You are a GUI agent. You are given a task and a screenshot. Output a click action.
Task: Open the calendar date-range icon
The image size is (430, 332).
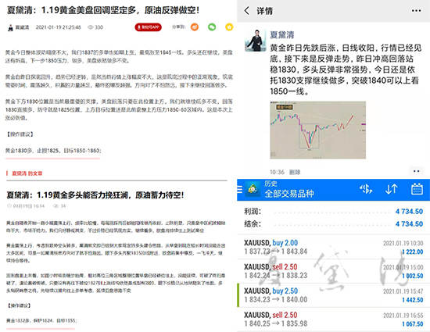click(x=417, y=189)
